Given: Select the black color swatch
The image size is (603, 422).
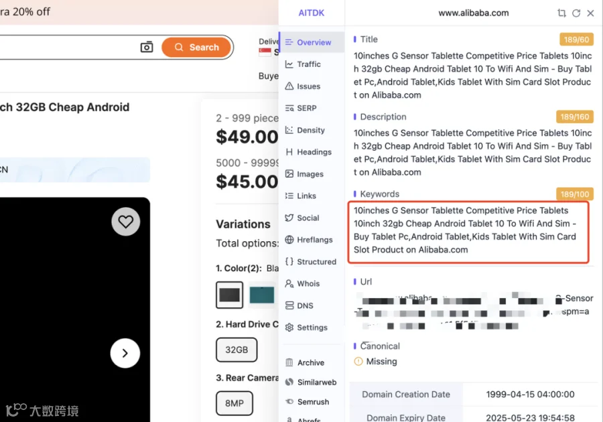Looking at the screenshot, I should coord(230,295).
